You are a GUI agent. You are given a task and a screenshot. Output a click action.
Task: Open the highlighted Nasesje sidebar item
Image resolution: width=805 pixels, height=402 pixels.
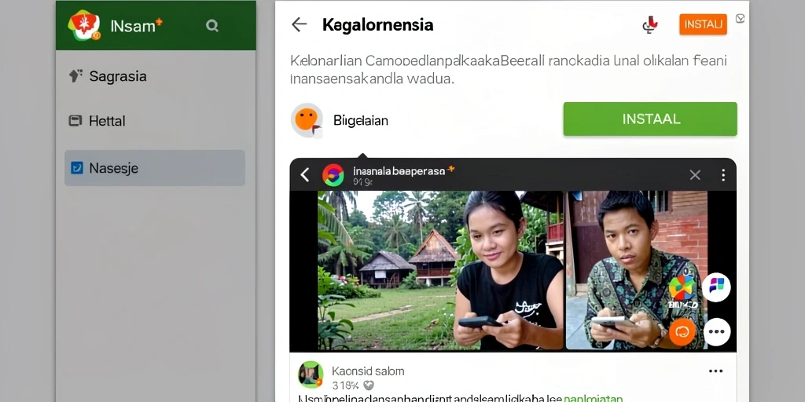click(155, 168)
